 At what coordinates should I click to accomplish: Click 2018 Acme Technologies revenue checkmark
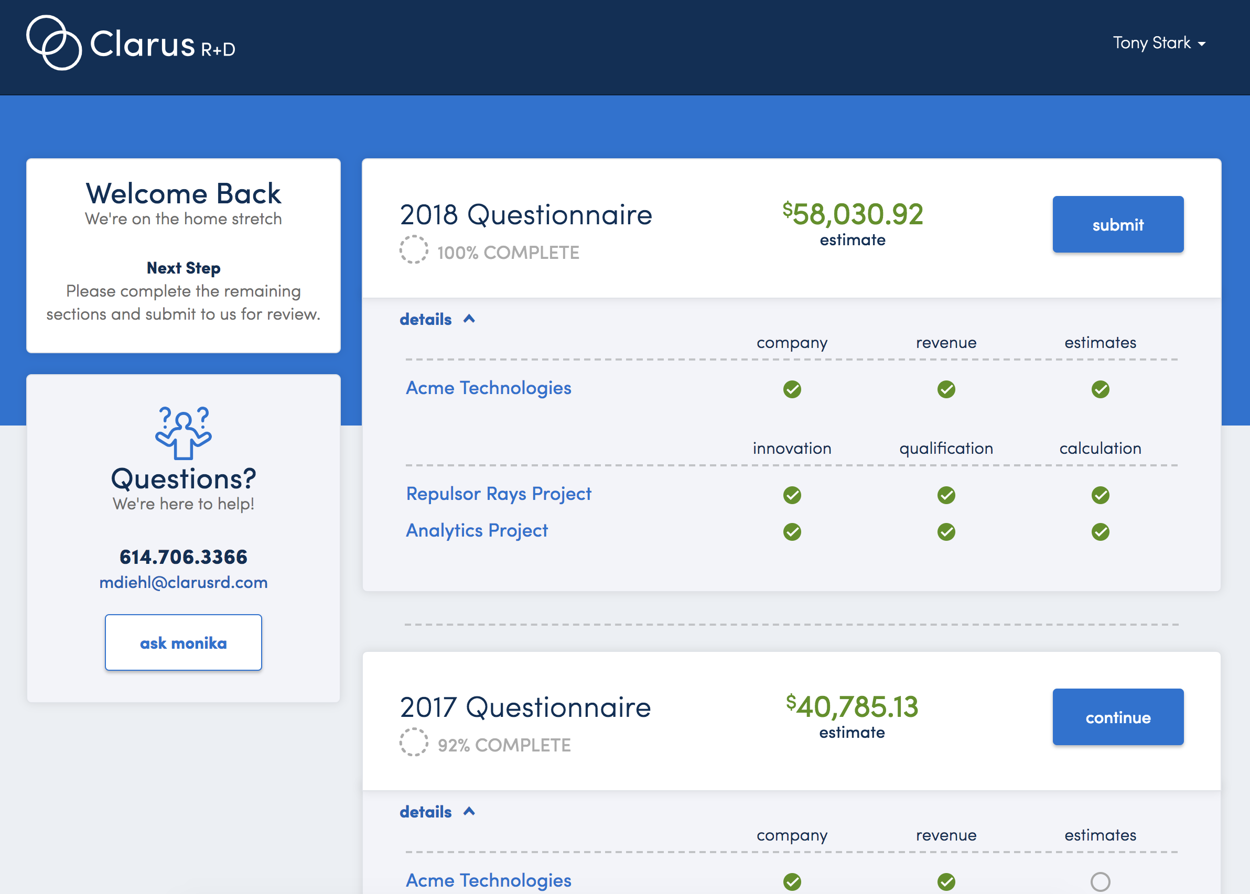946,389
